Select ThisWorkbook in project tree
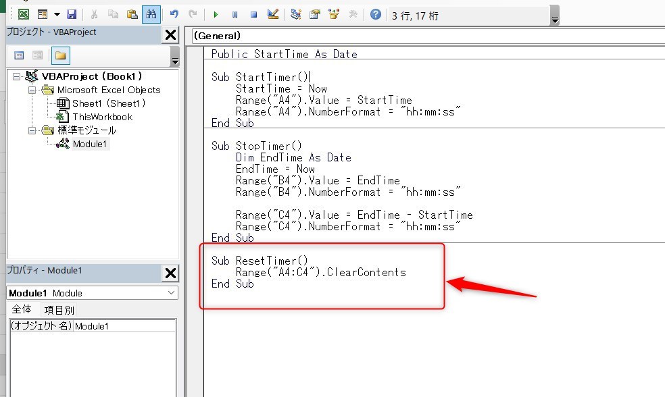 point(102,117)
